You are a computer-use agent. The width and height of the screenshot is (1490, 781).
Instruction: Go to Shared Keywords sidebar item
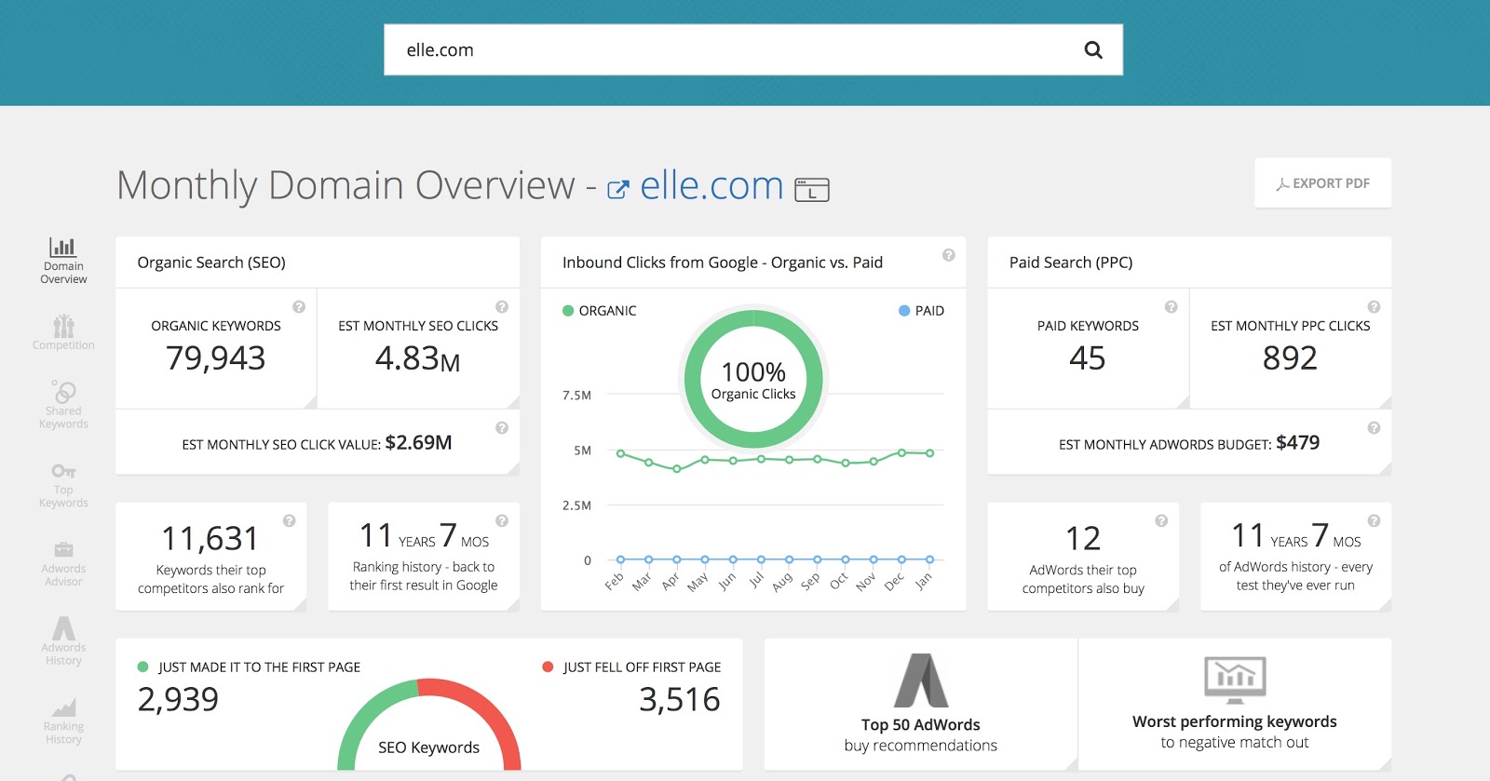tap(63, 404)
